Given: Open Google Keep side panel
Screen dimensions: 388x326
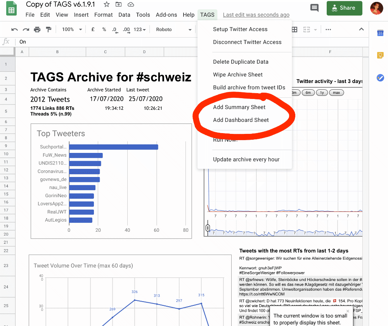Looking at the screenshot, I should click(380, 55).
